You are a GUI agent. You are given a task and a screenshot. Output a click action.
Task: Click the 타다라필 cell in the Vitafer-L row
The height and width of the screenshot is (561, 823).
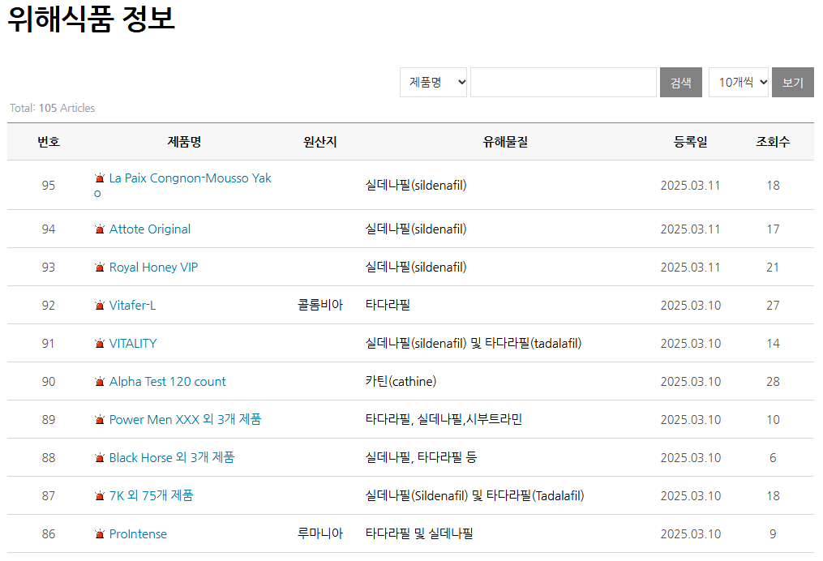pos(388,305)
